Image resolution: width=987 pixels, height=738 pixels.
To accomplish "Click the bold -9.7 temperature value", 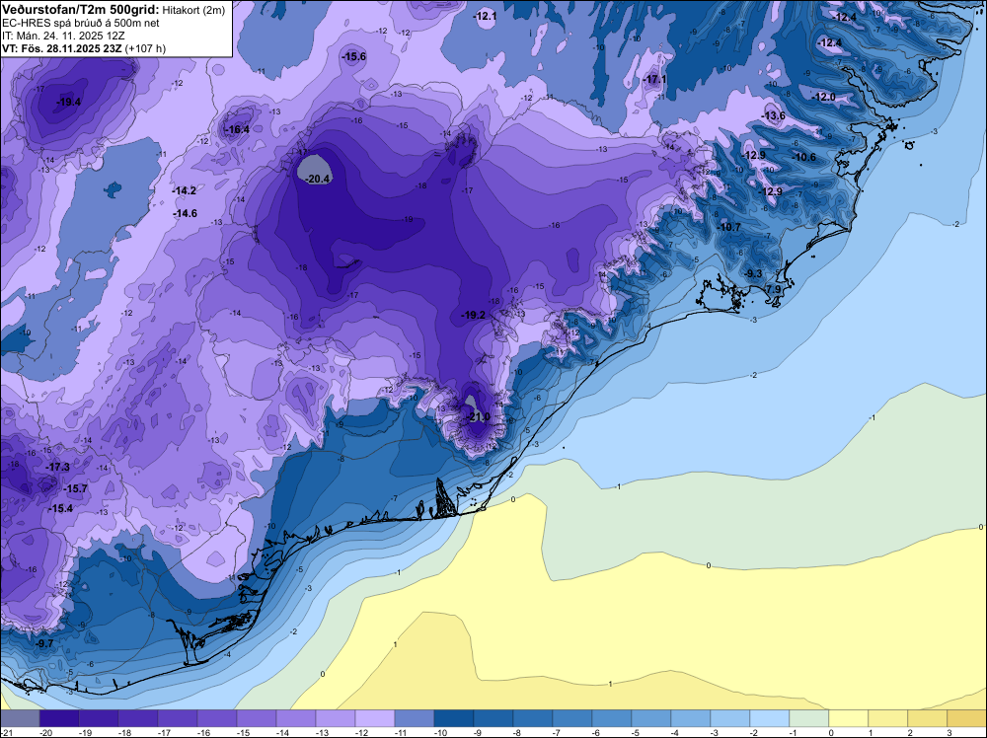I will click(44, 643).
